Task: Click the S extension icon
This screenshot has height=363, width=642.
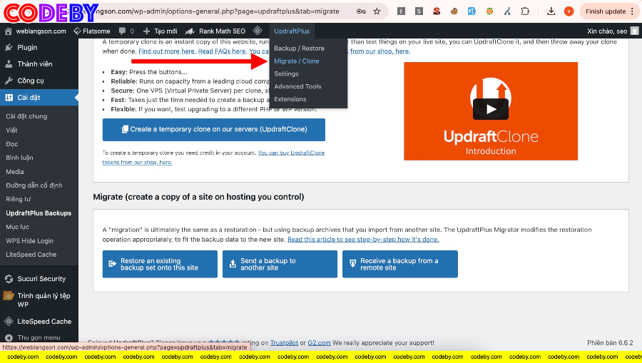Action: point(419,11)
